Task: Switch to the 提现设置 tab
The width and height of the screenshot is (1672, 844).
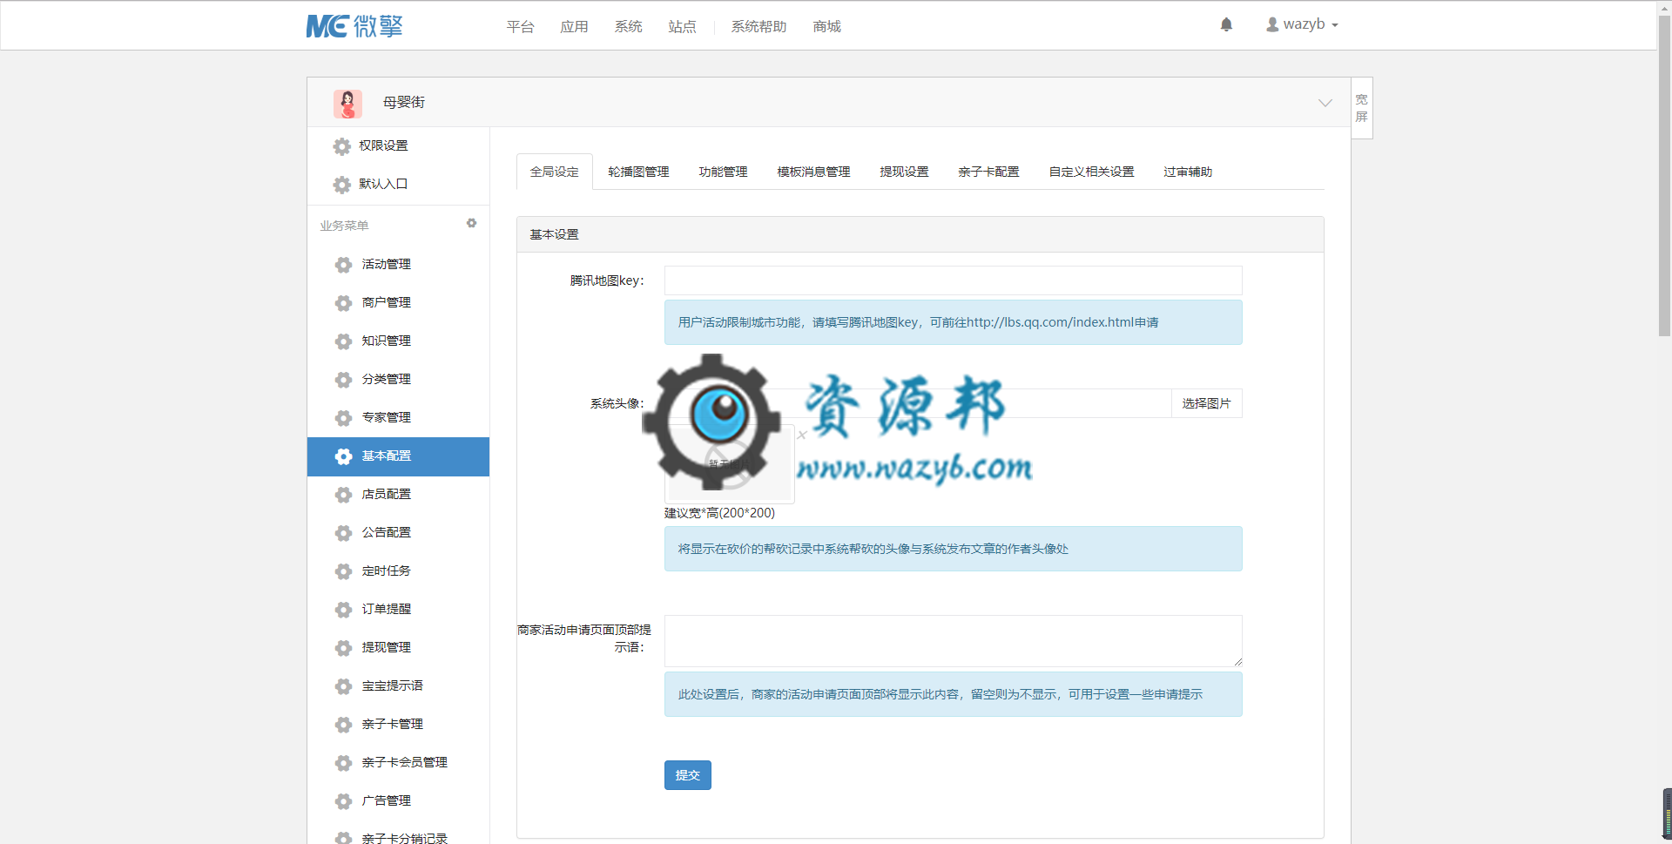Action: pos(904,172)
